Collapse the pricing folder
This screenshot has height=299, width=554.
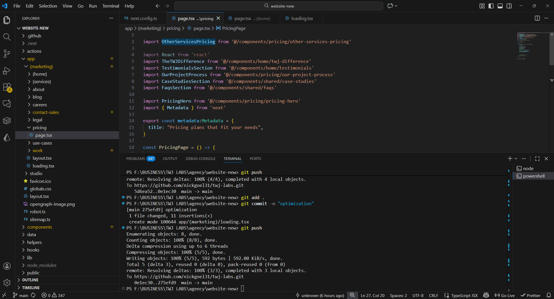pos(39,127)
